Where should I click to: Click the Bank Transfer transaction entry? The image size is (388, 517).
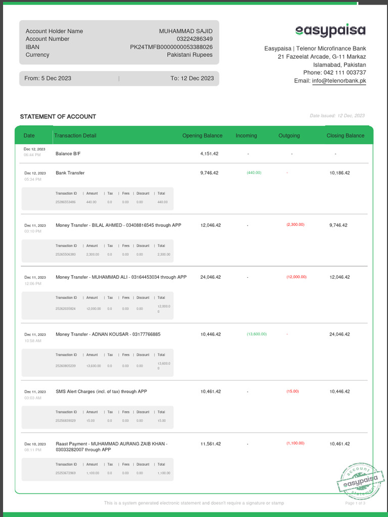tap(70, 173)
